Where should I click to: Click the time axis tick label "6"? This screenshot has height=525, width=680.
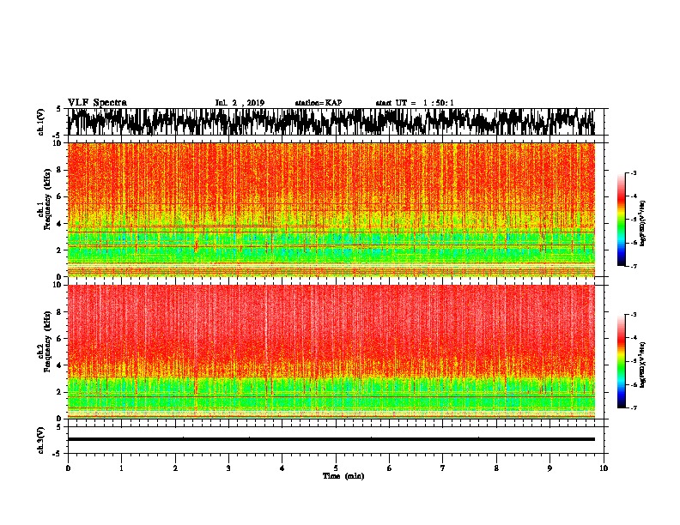click(390, 468)
